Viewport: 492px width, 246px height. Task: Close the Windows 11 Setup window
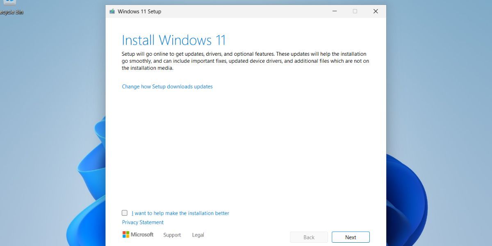point(376,11)
